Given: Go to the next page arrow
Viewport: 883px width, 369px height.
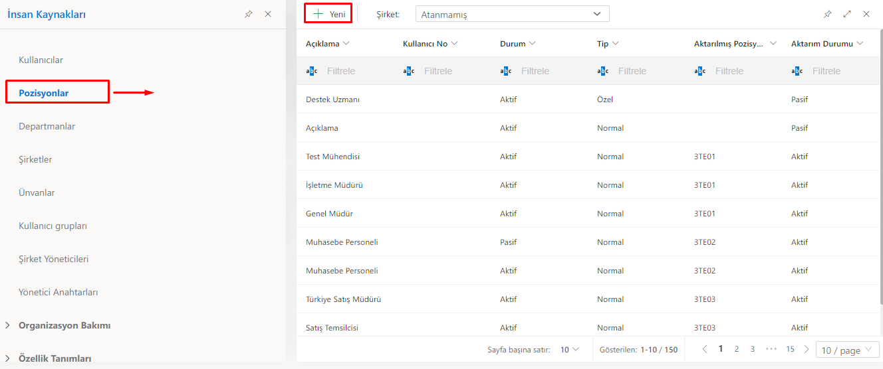Looking at the screenshot, I should (x=807, y=349).
